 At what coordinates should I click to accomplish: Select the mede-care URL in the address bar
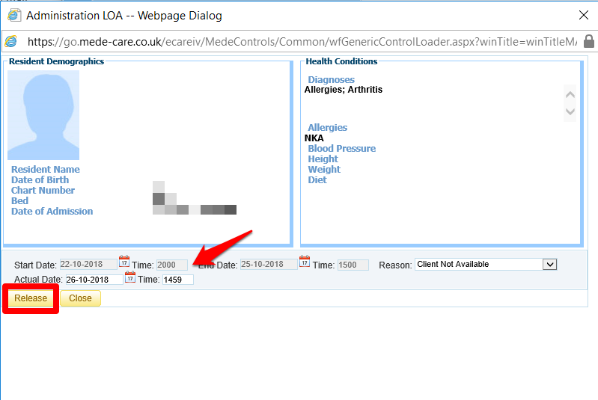click(x=299, y=42)
